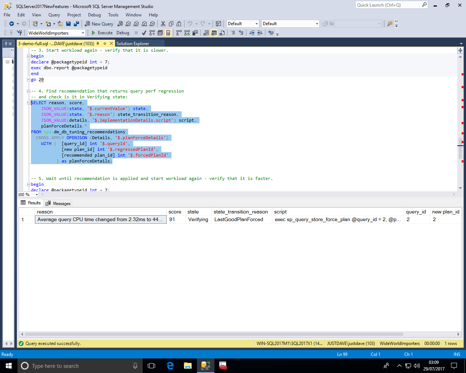466x373 pixels.
Task: Open the Query menu
Action: tap(54, 15)
